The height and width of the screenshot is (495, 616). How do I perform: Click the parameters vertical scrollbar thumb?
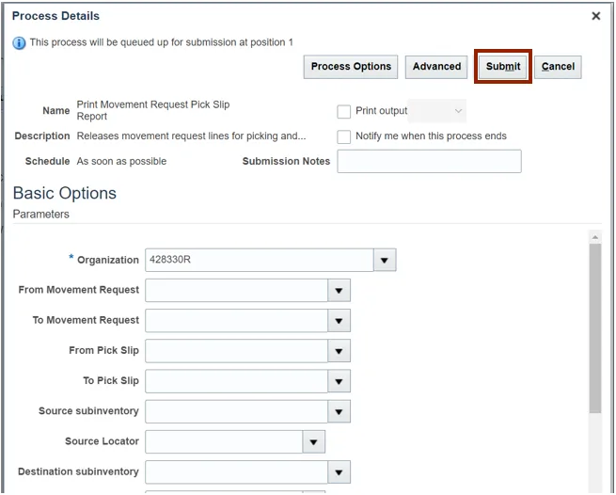594,329
